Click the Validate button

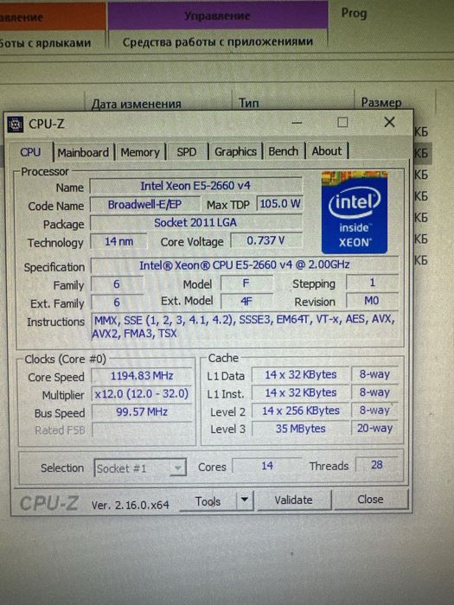pos(293,500)
